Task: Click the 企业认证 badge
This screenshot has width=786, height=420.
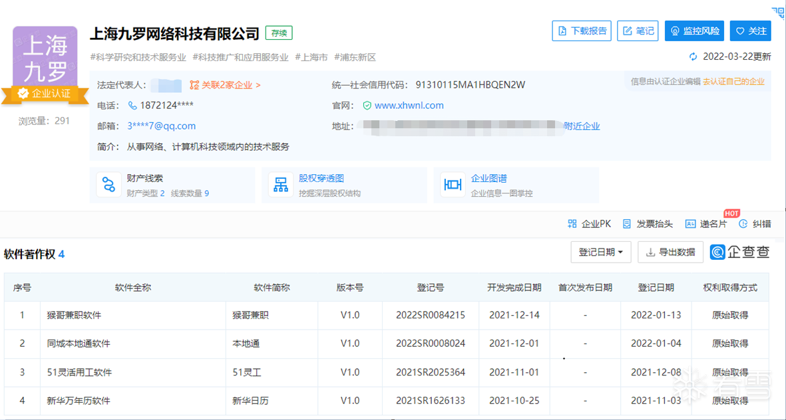Action: point(45,94)
